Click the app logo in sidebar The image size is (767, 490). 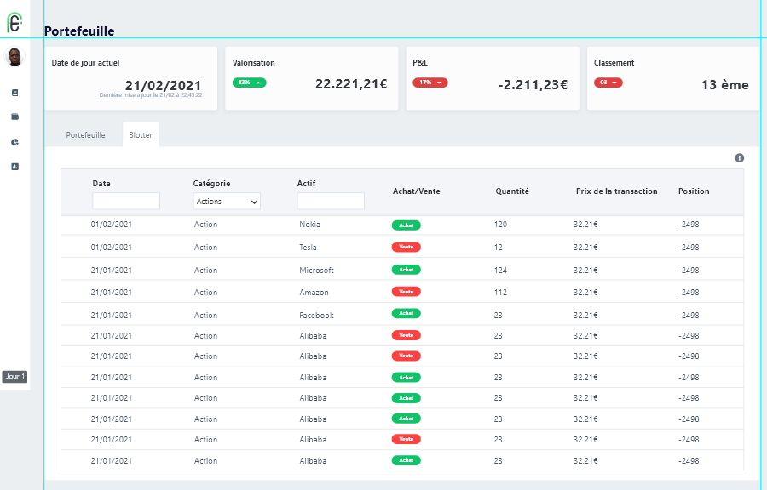(x=14, y=23)
